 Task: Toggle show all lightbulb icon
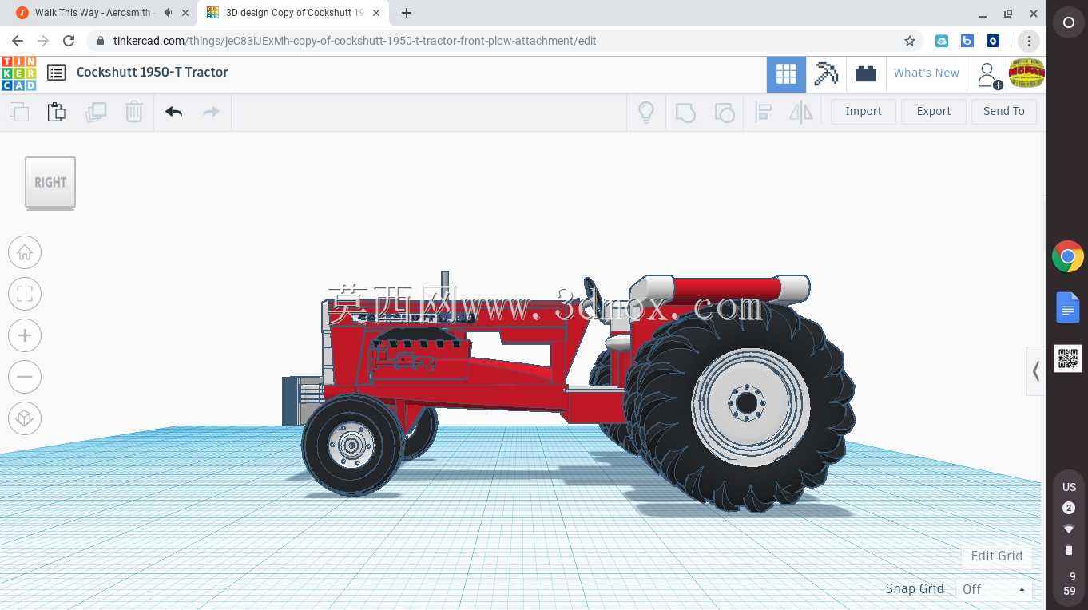pyautogui.click(x=646, y=112)
